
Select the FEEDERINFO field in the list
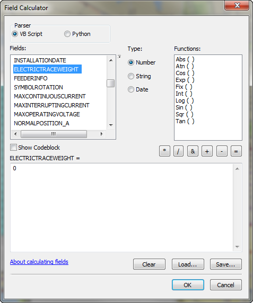coord(31,78)
